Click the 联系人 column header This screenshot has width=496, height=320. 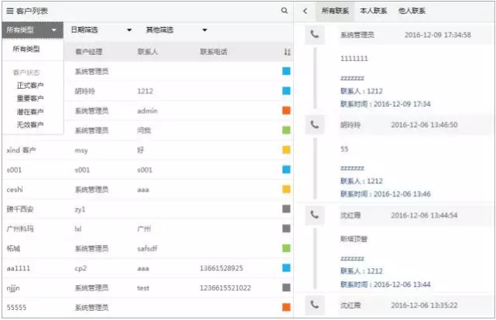point(148,52)
